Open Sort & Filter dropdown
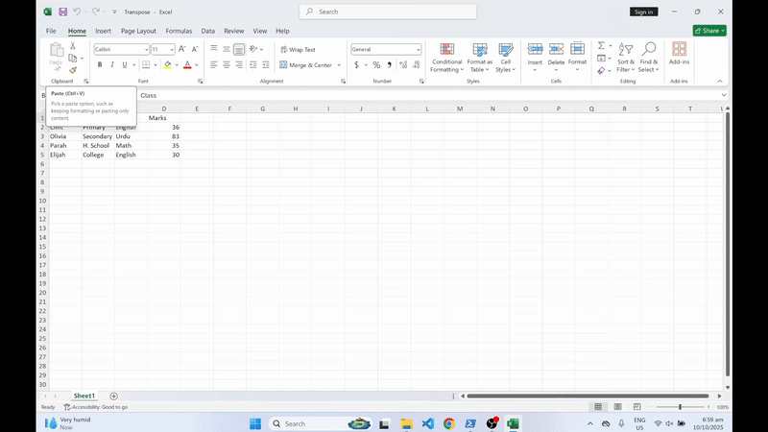The width and height of the screenshot is (768, 432). click(x=626, y=58)
